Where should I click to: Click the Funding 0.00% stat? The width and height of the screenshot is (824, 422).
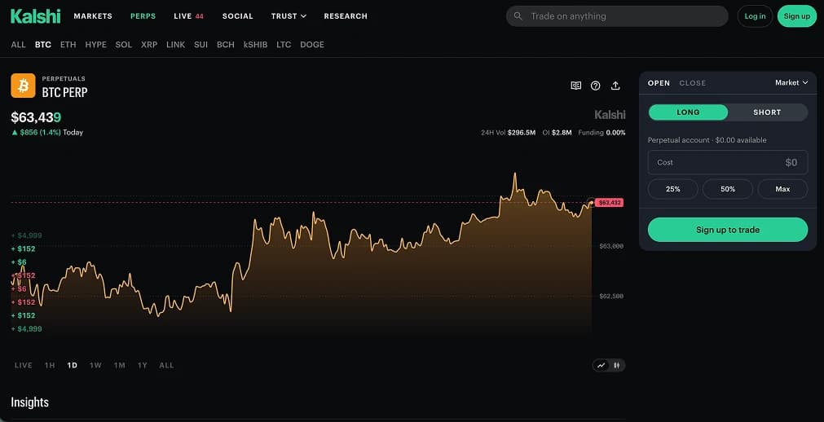[601, 133]
